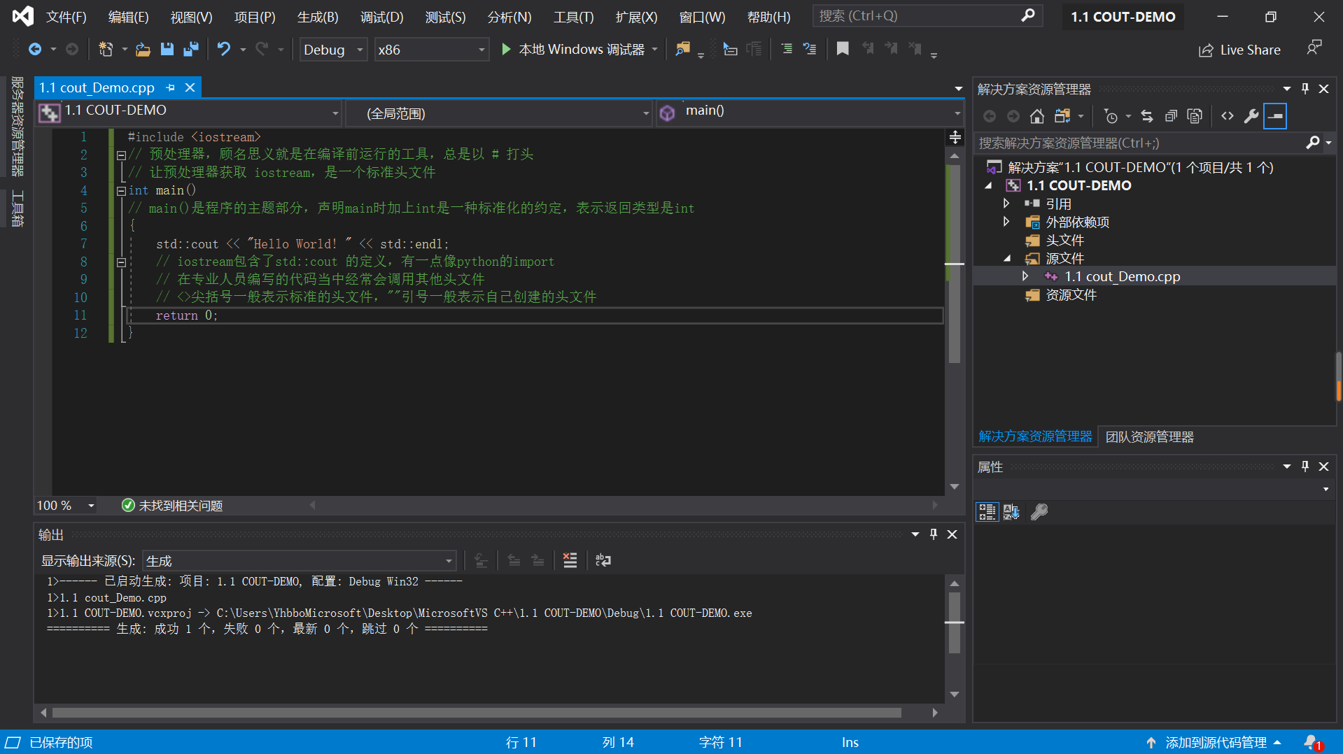Adjust the editor zoom level control showing 100%
Image resolution: width=1343 pixels, height=754 pixels.
(65, 505)
